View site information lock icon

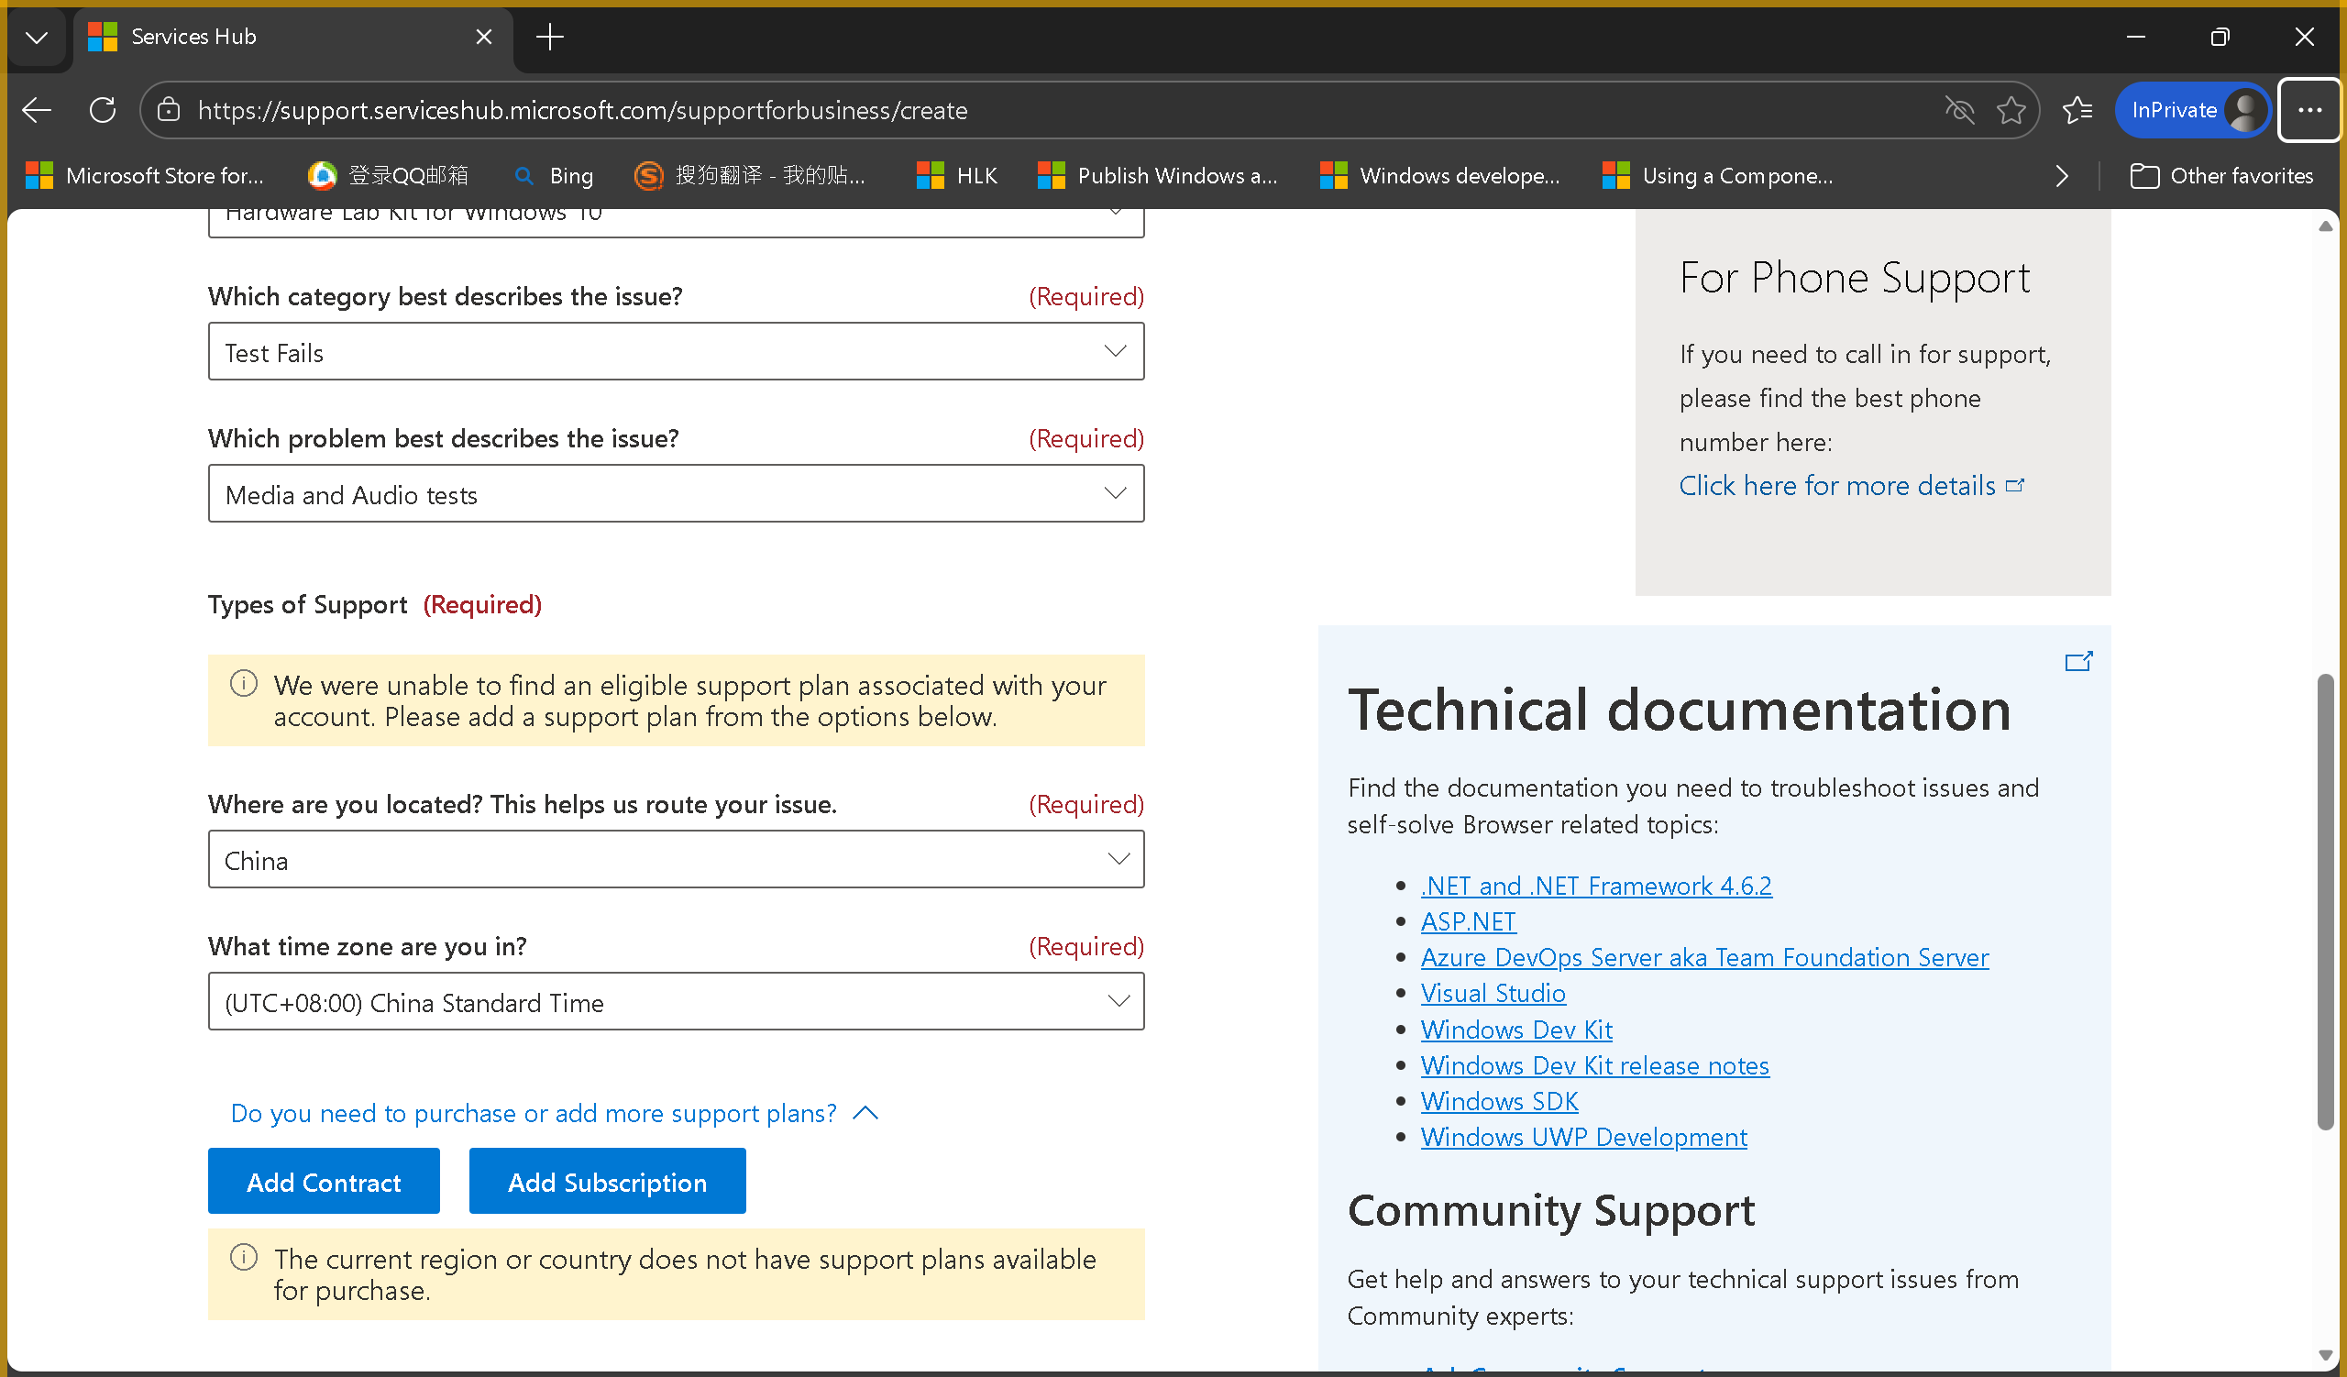pos(169,110)
